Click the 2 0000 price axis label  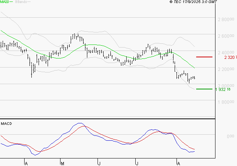pyautogui.click(x=225, y=85)
